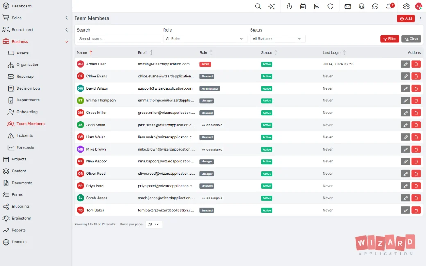Open the All Roles dropdown
Viewport: 426px width, 266px height.
tap(204, 38)
